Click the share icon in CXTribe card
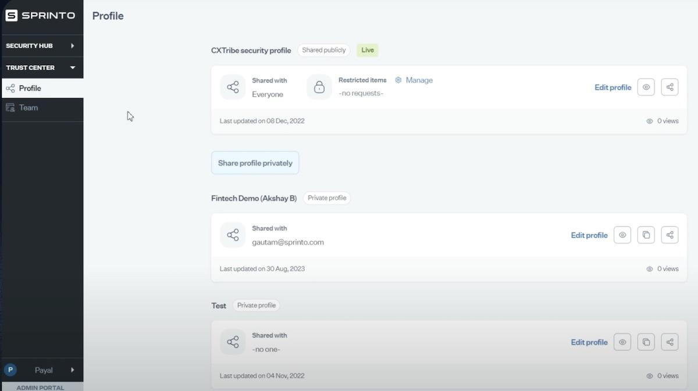The image size is (698, 391). click(x=233, y=87)
